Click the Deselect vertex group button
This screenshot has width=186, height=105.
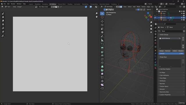[x=181, y=51]
